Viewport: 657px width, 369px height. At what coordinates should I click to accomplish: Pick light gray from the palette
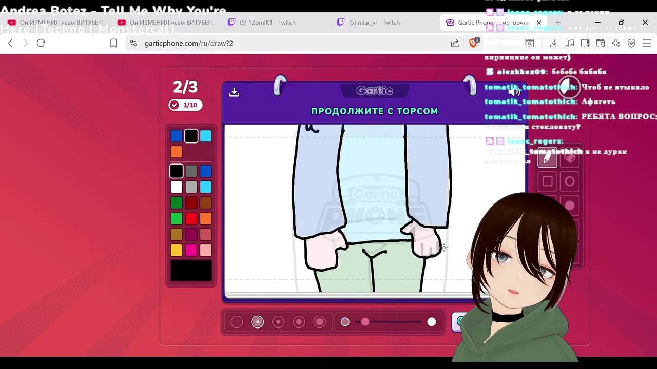pyautogui.click(x=191, y=187)
